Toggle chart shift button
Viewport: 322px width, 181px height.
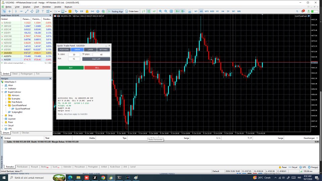coord(183,11)
